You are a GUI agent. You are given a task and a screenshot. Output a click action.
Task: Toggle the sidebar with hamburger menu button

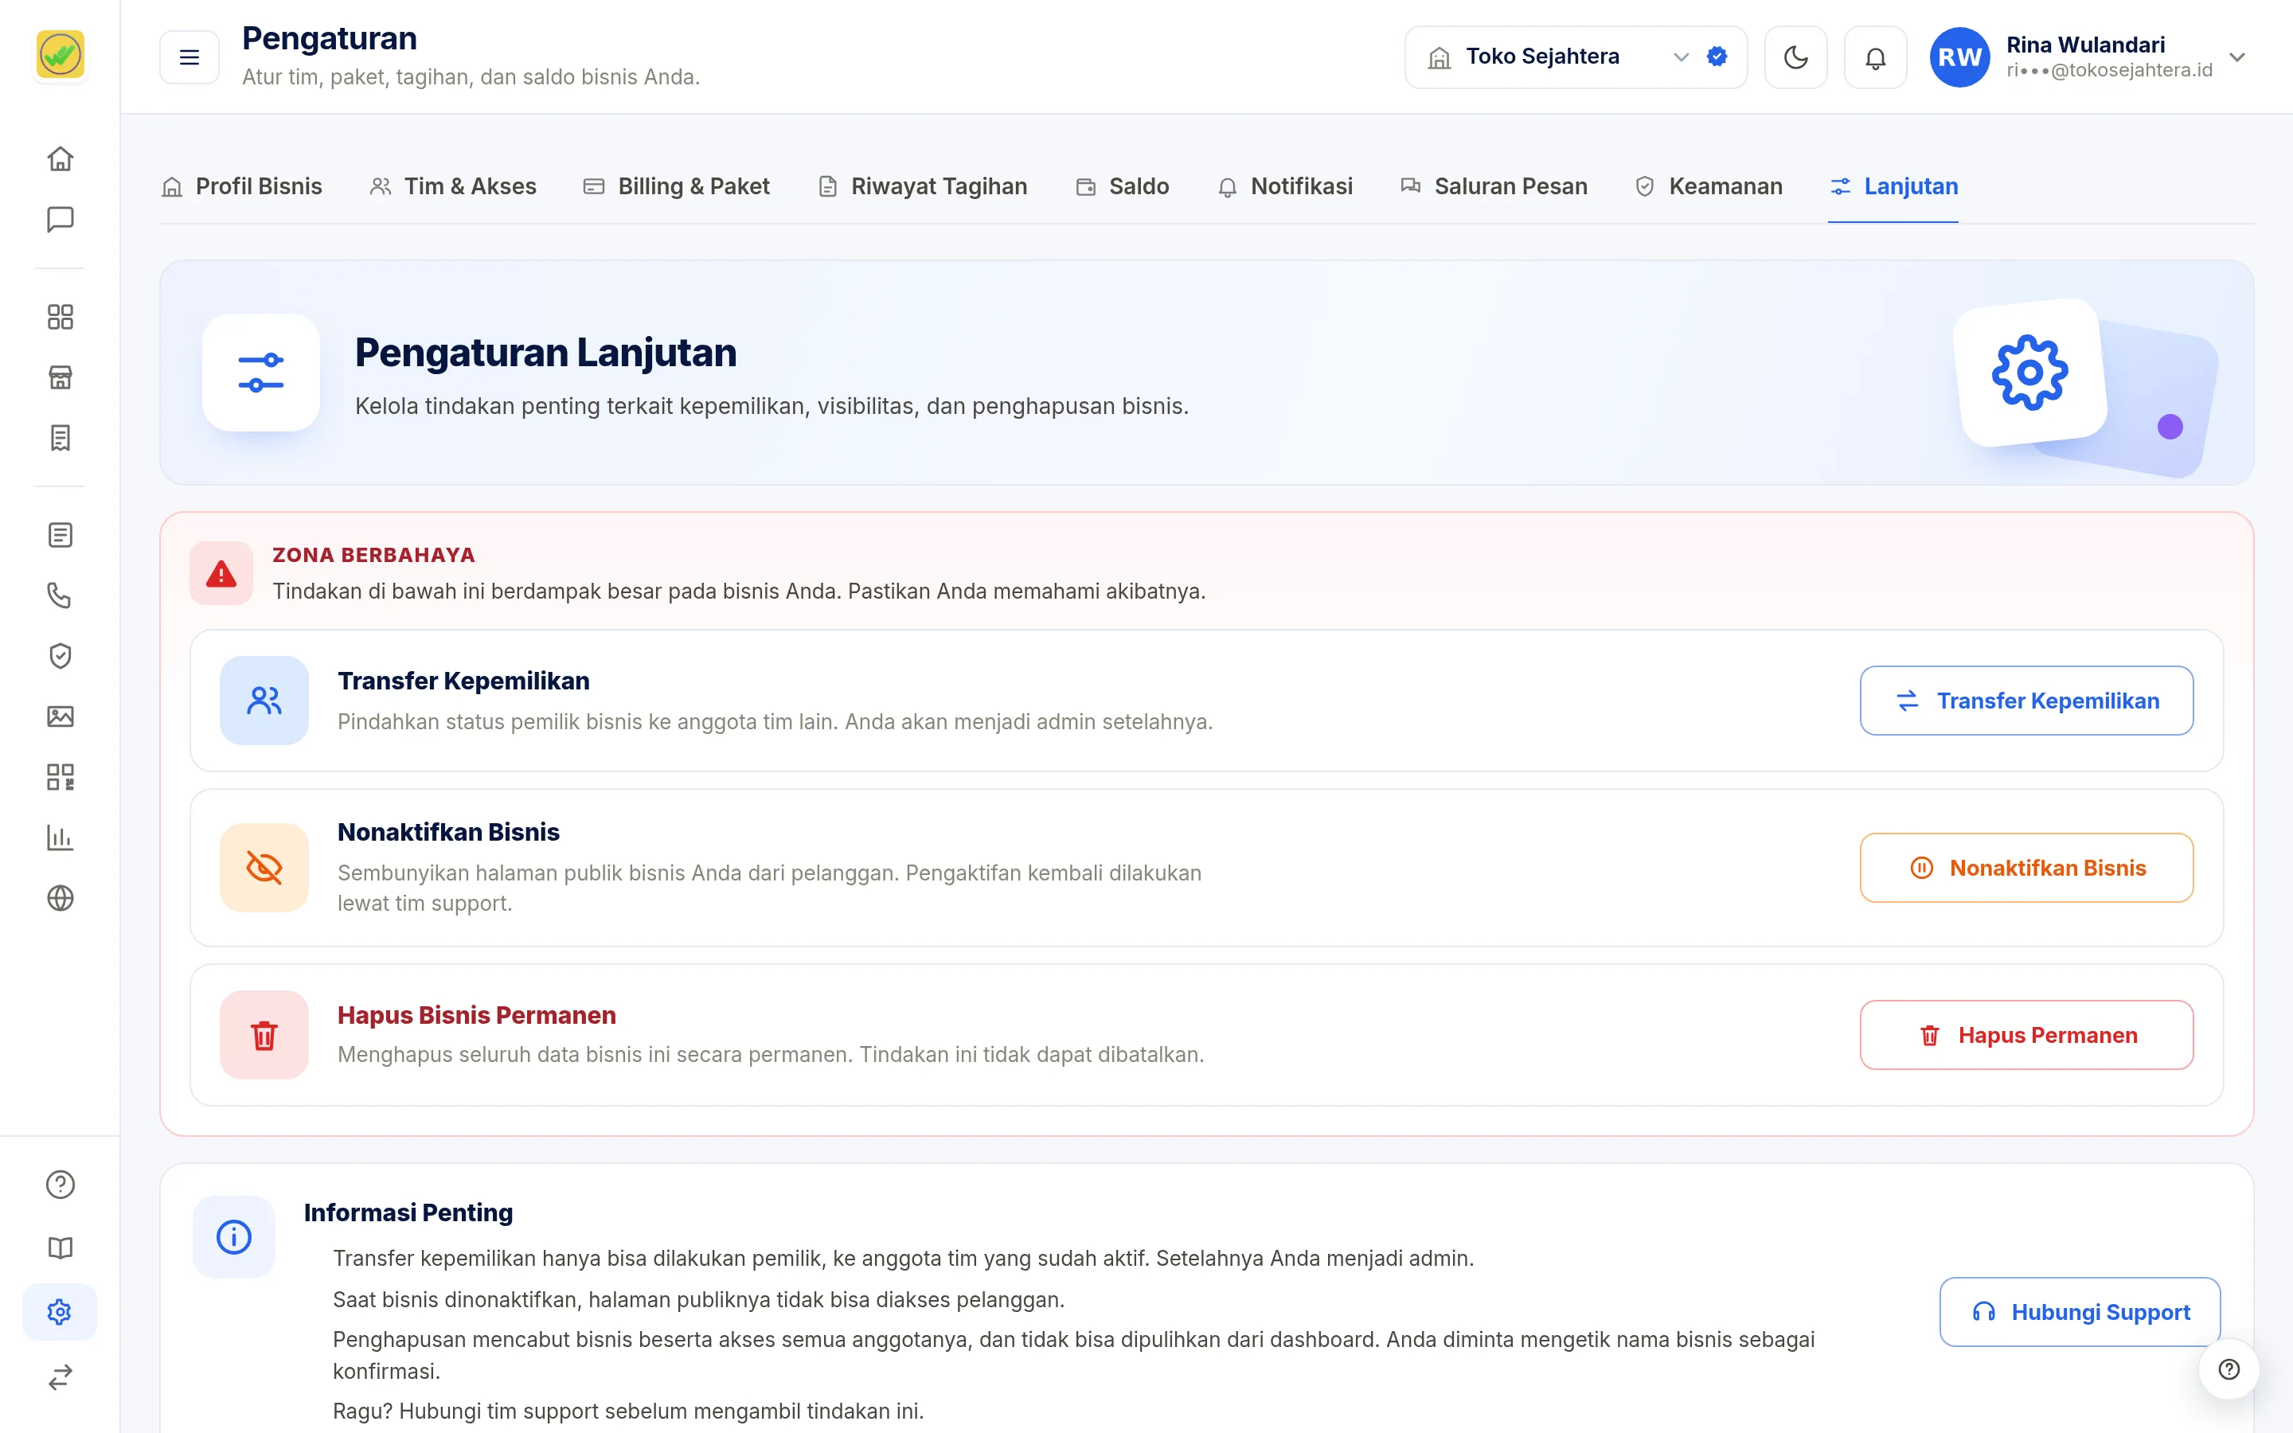pyautogui.click(x=189, y=58)
